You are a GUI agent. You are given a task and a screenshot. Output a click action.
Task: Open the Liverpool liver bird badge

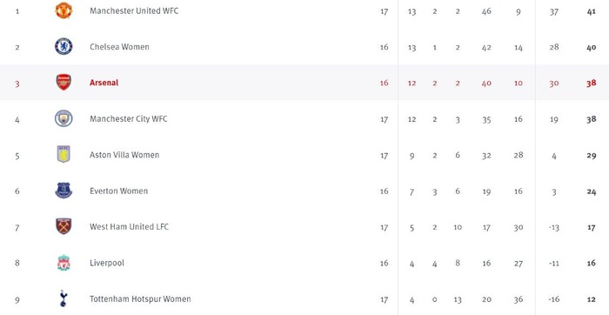click(x=64, y=263)
